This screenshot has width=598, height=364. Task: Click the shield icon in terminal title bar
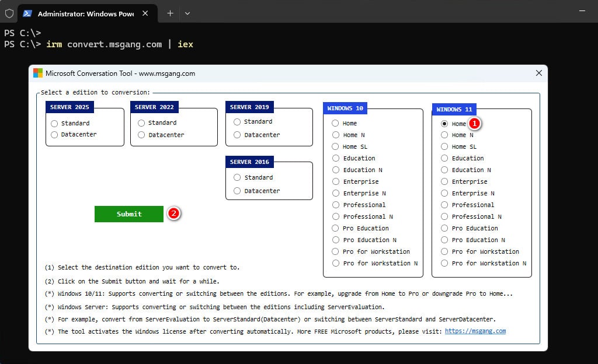[x=9, y=13]
